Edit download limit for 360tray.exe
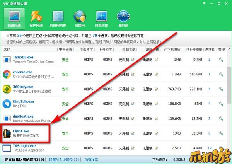 (x=133, y=89)
